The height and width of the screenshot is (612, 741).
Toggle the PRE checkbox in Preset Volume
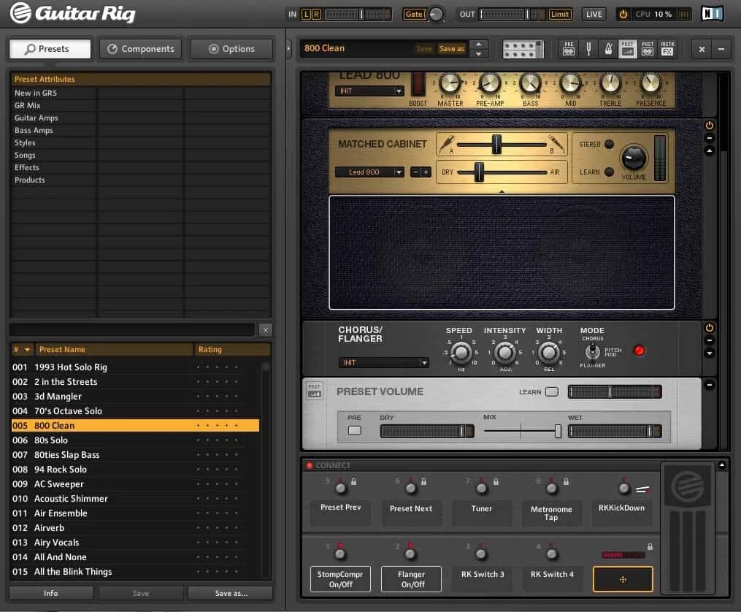coord(354,431)
